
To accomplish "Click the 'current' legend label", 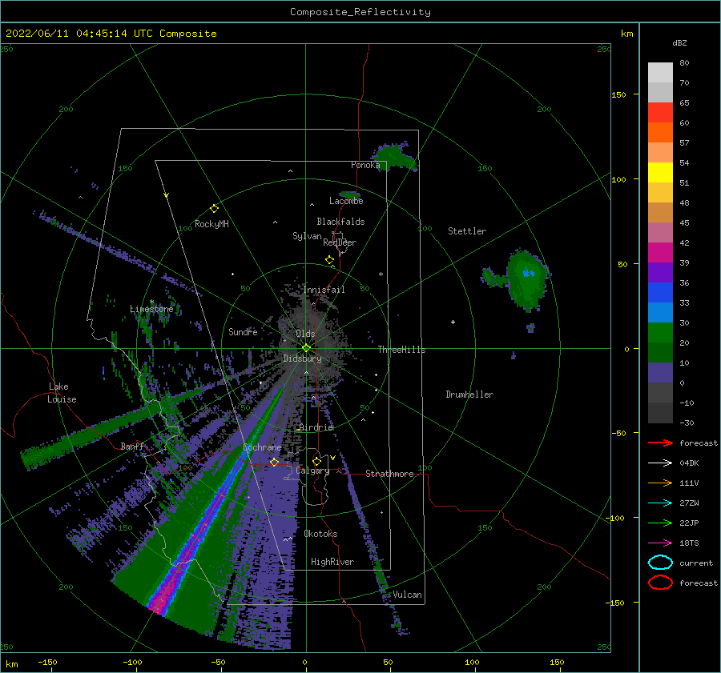I will click(696, 563).
